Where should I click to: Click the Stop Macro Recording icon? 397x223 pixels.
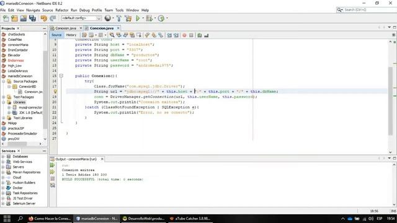click(x=191, y=35)
